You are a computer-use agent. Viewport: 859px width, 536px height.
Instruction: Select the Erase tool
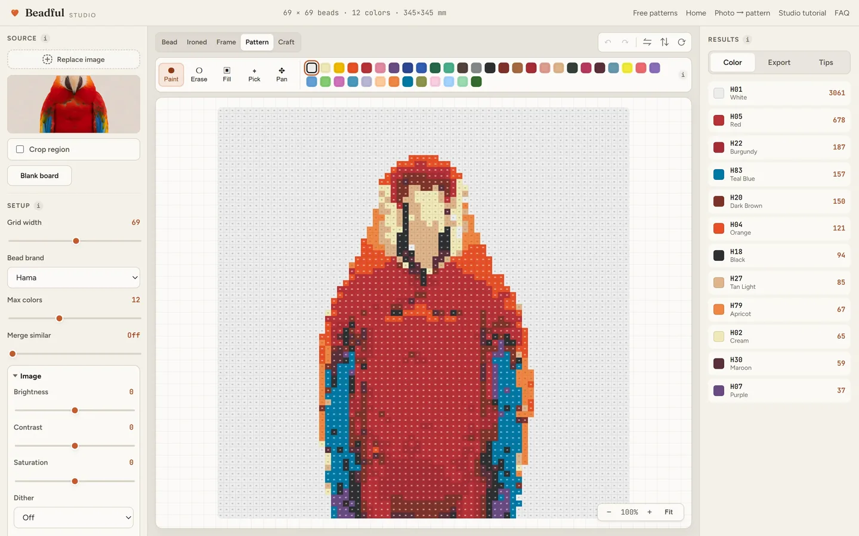[199, 74]
